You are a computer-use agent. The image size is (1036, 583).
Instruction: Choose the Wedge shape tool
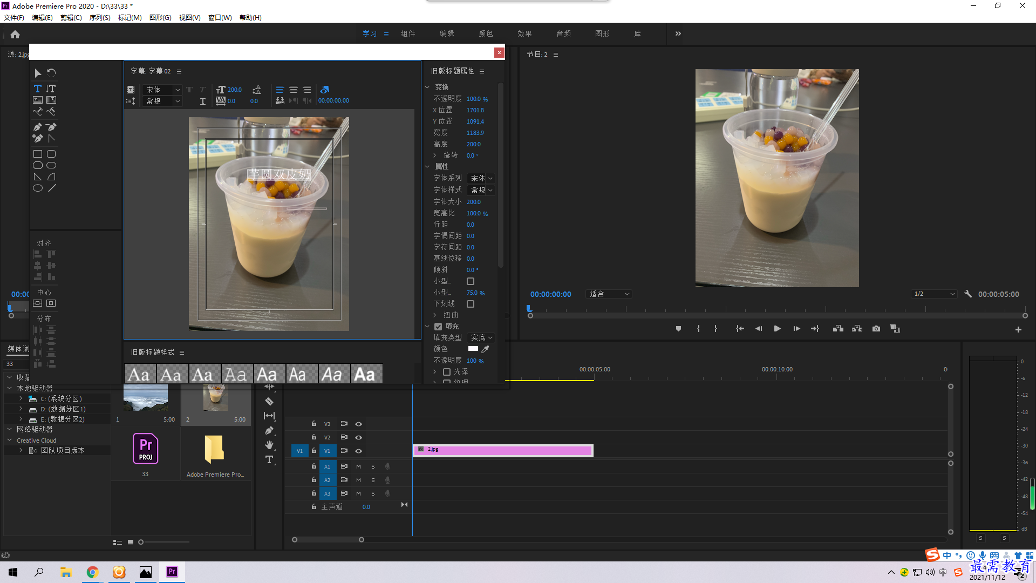(x=38, y=177)
